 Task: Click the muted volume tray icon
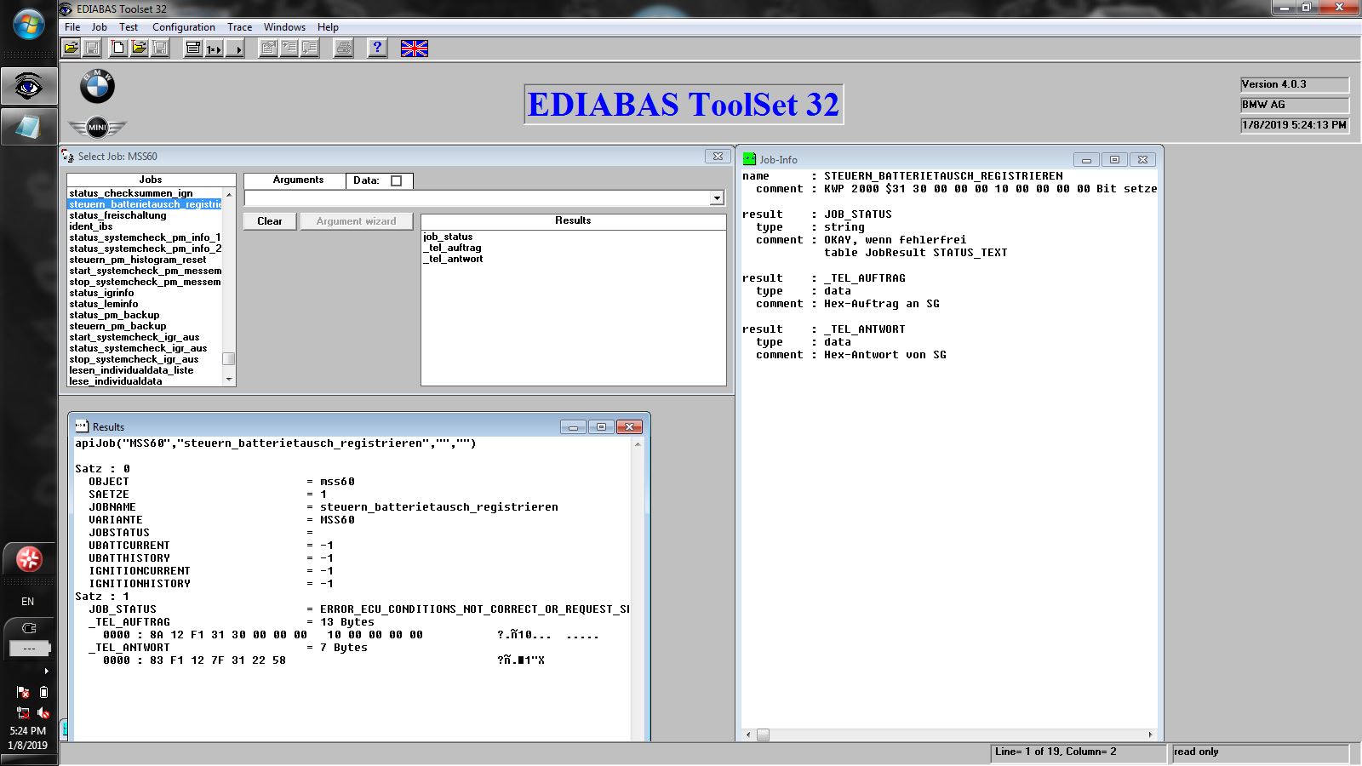43,713
